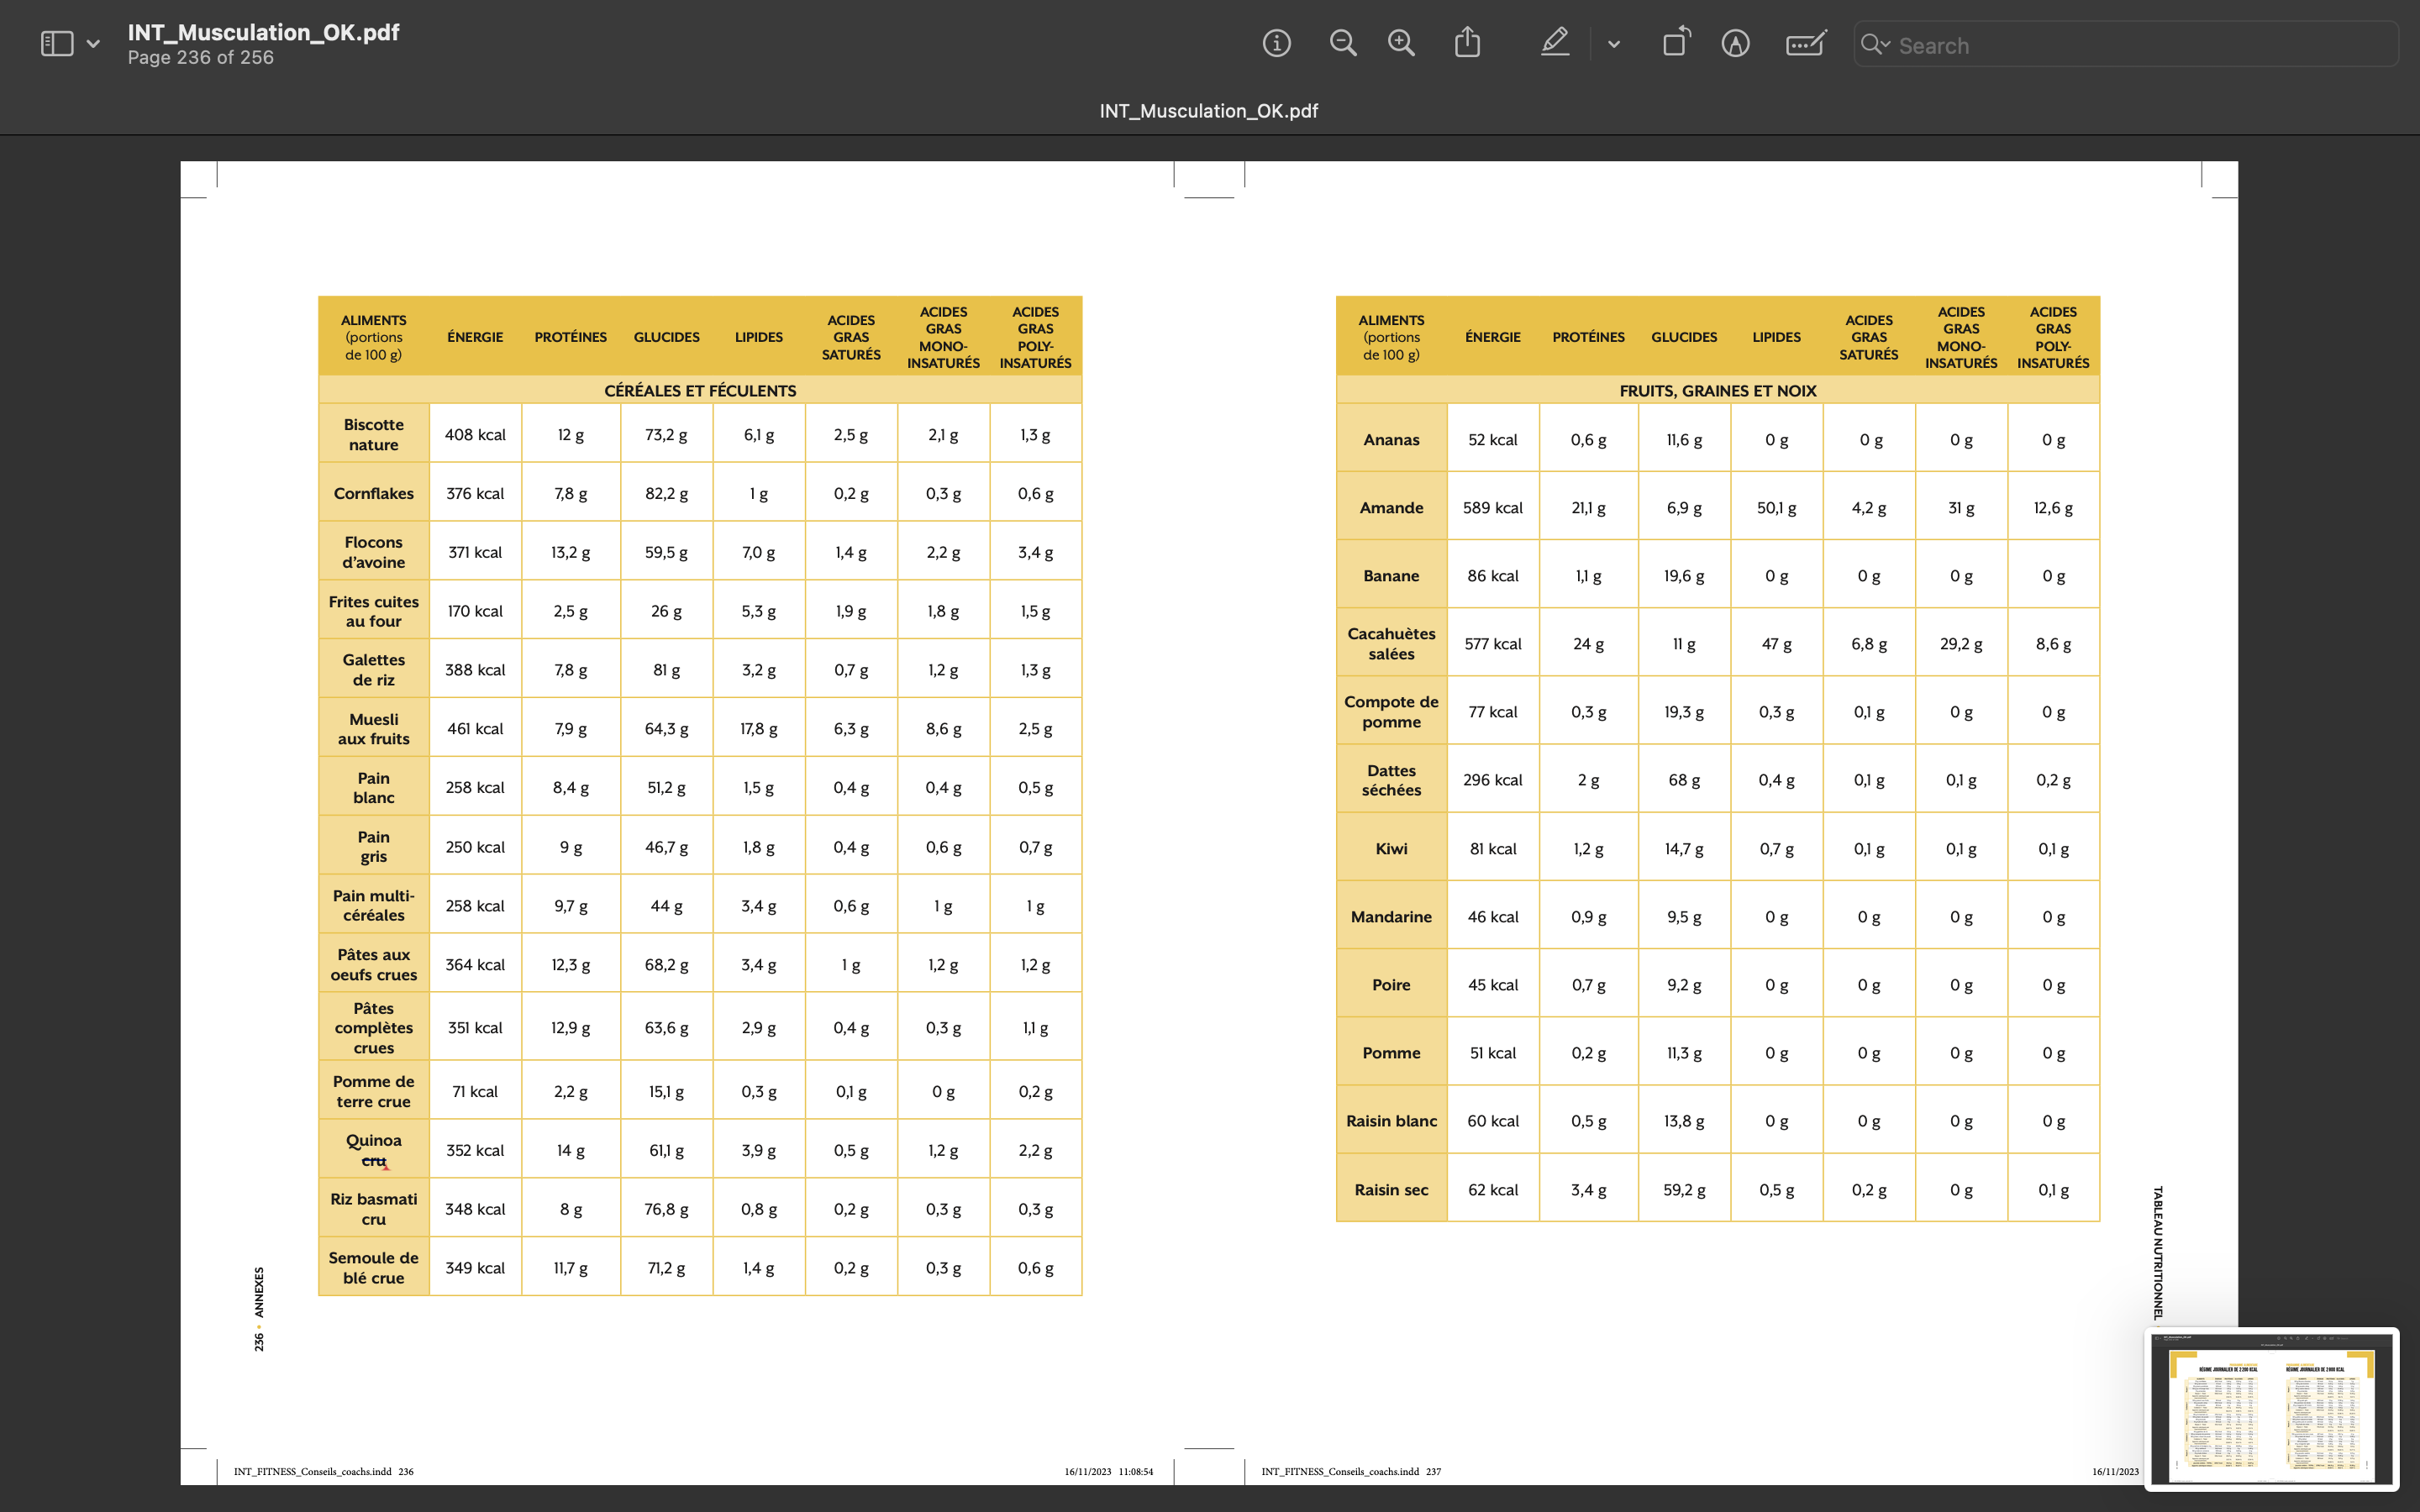Click the Page 236 of 256 label

pyautogui.click(x=200, y=58)
